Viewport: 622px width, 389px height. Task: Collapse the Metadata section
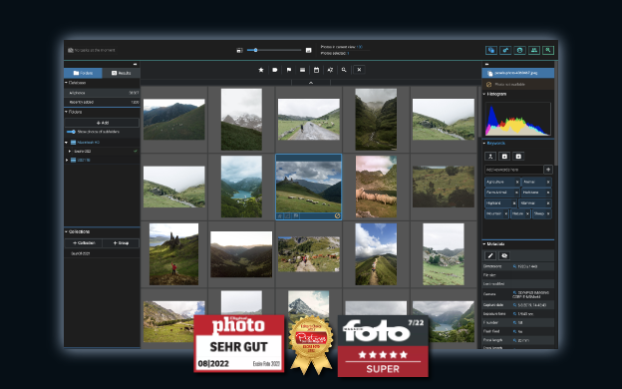(x=484, y=243)
